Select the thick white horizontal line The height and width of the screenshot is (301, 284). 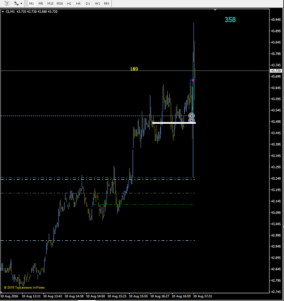(x=174, y=123)
